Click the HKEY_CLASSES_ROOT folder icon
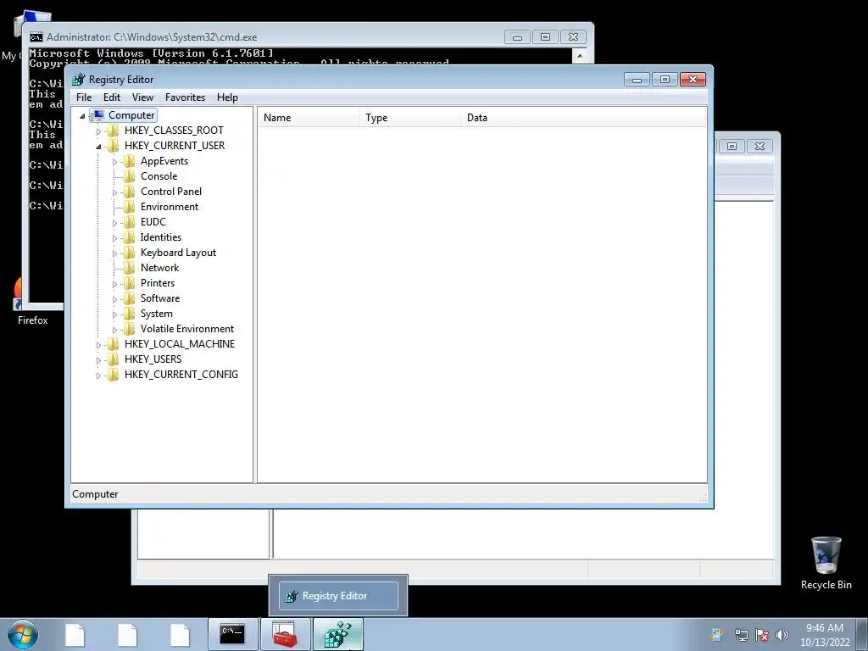 pyautogui.click(x=113, y=131)
